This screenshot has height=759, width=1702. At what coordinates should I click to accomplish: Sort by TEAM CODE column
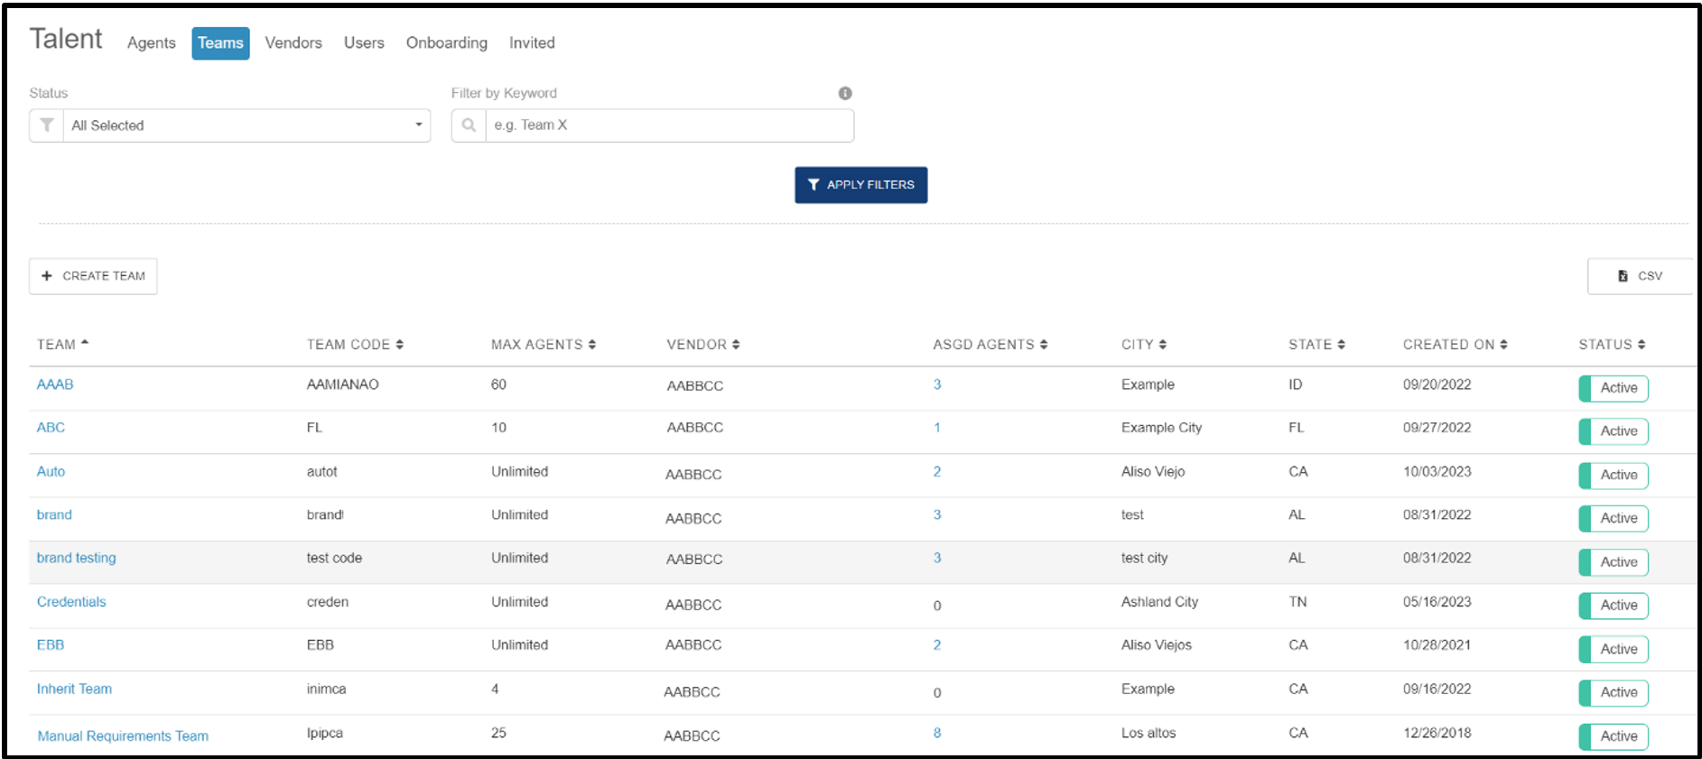pyautogui.click(x=355, y=345)
